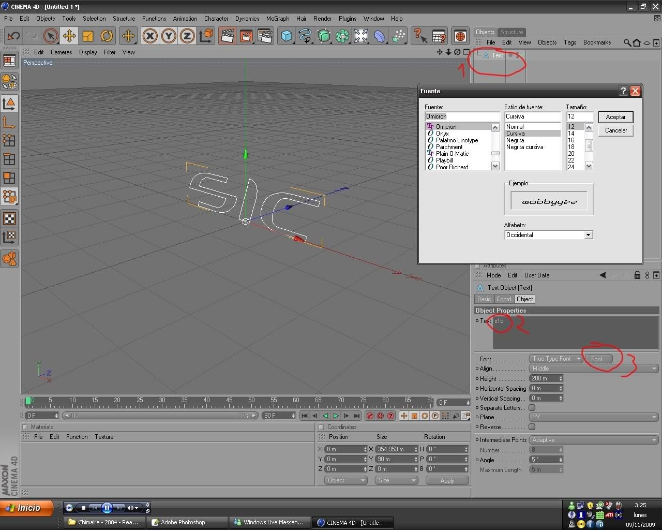Image resolution: width=662 pixels, height=530 pixels.
Task: Toggle the Materials panel checkbox
Action: (25, 427)
